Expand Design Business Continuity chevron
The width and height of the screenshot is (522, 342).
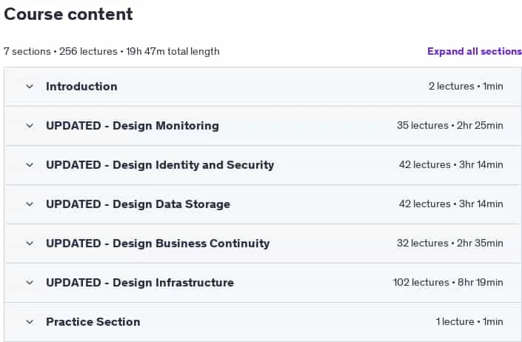click(x=30, y=244)
